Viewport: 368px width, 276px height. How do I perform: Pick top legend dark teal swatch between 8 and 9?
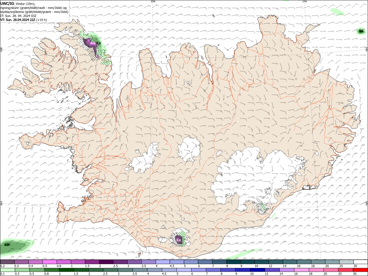coord(233,262)
